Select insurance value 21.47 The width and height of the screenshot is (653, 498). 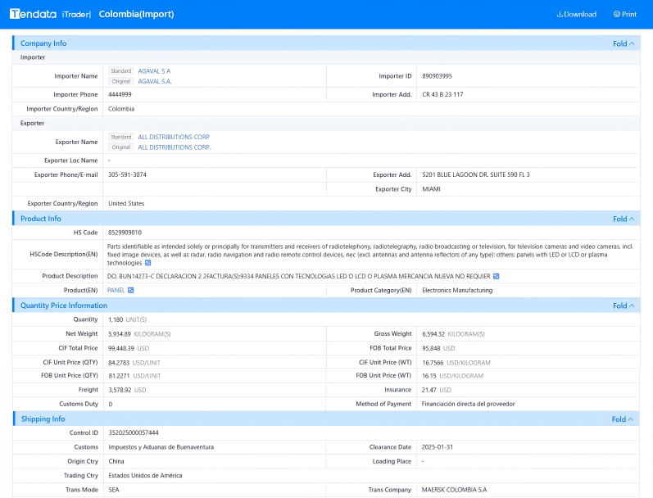429,390
